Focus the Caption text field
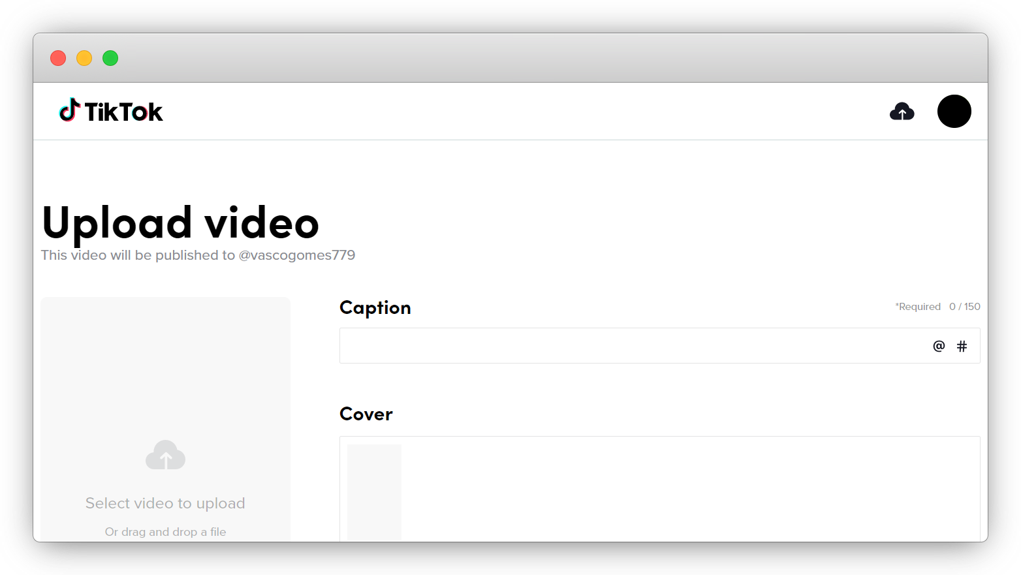The image size is (1021, 575). pos(627,346)
